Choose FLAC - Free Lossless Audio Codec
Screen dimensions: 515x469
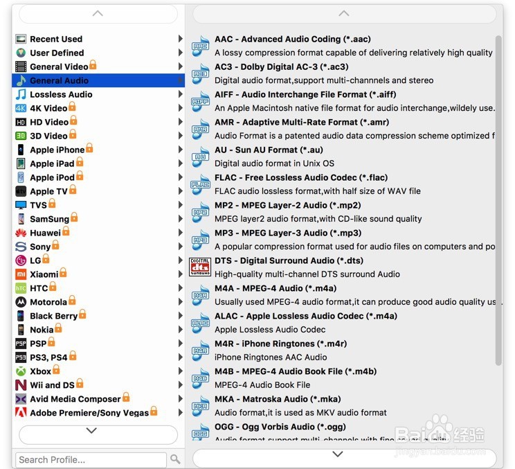pyautogui.click(x=343, y=184)
